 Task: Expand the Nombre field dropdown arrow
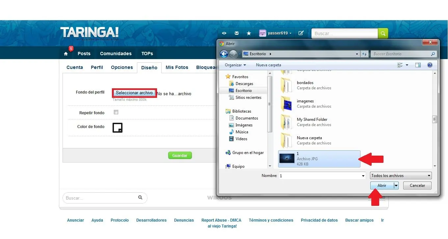pos(363,176)
